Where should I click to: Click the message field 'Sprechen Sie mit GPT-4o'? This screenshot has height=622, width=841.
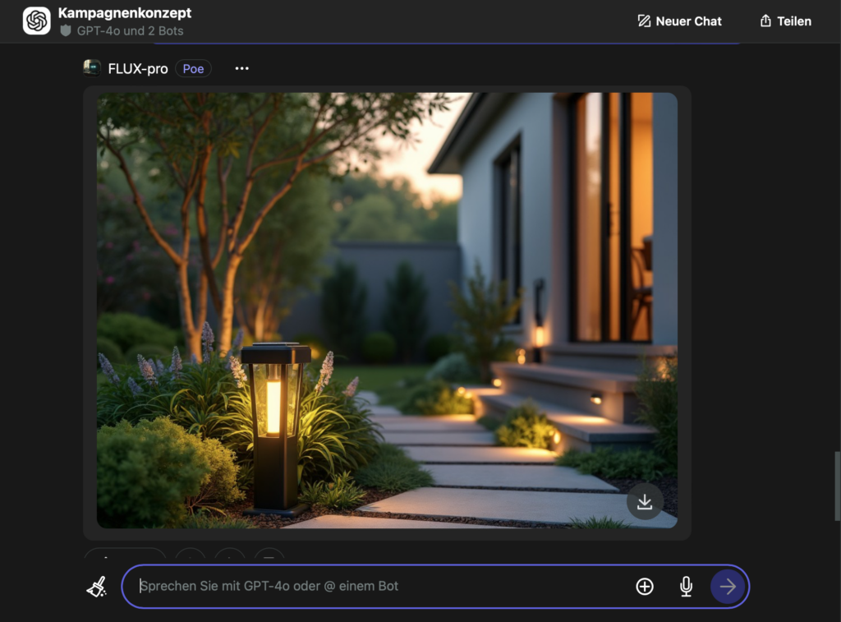coord(378,587)
